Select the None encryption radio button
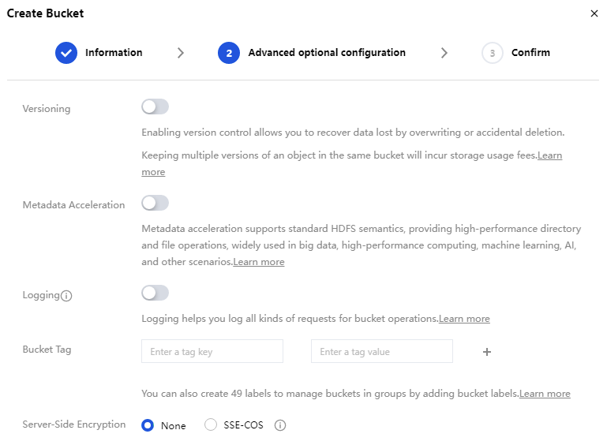 click(148, 425)
